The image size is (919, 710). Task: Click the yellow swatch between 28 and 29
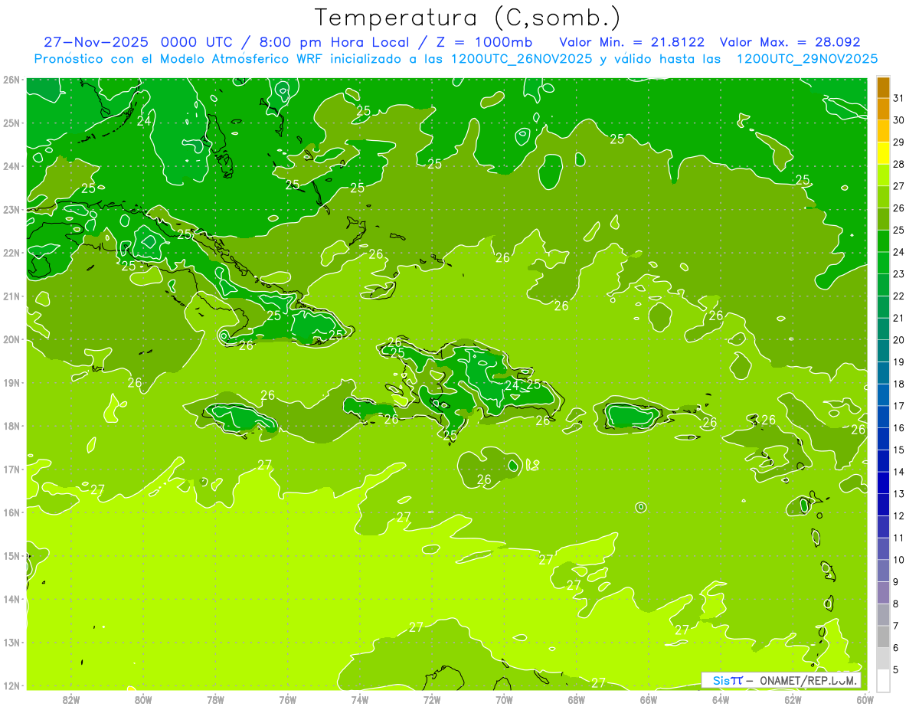[x=883, y=154]
